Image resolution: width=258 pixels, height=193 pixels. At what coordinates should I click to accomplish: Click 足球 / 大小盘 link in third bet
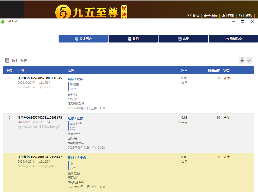(x=77, y=158)
